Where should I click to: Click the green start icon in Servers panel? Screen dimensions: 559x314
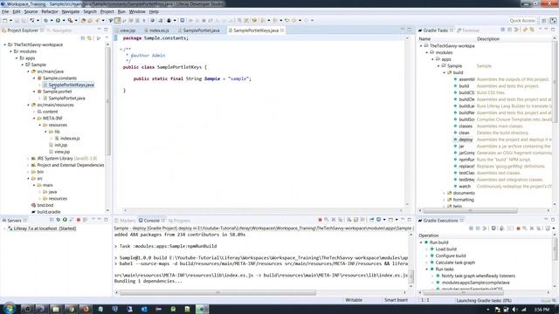point(65,221)
